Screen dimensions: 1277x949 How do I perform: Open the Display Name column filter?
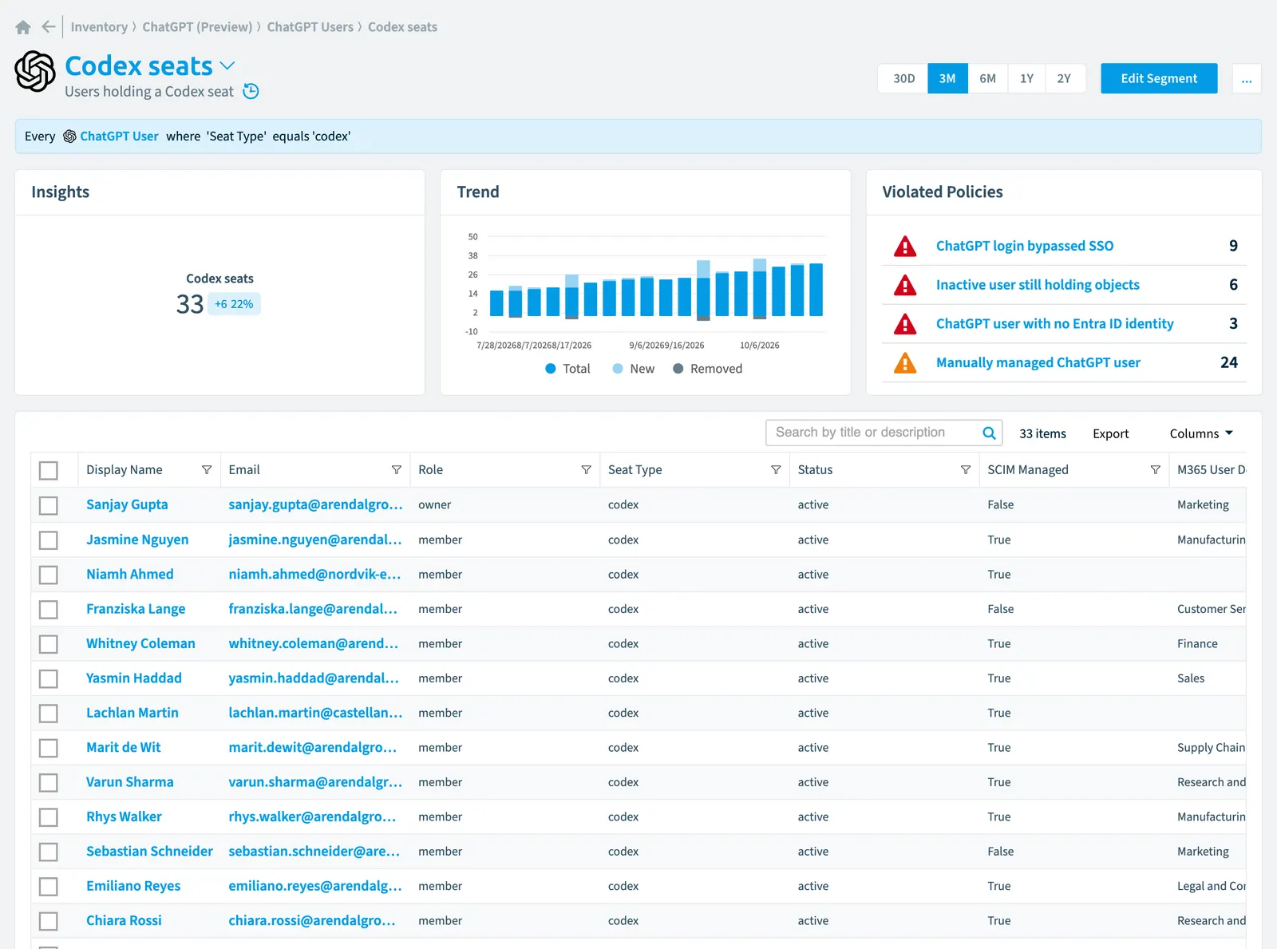[x=207, y=470]
